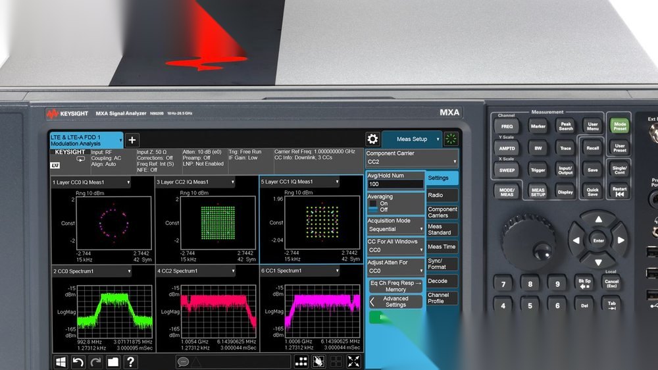Open the Windows start menu icon
This screenshot has height=370, width=658.
(61, 361)
